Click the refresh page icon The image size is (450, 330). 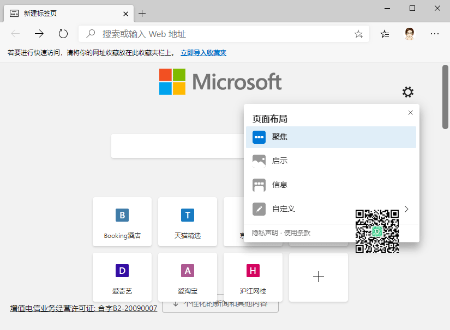pyautogui.click(x=63, y=34)
